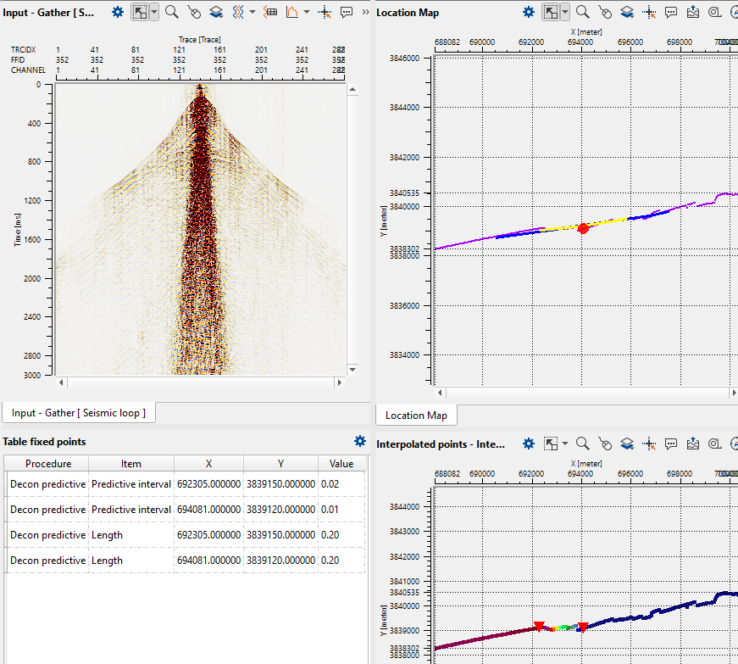This screenshot has height=664, width=738.
Task: Open the dropdown arrow beside Location Map selection mode
Action: click(x=565, y=12)
